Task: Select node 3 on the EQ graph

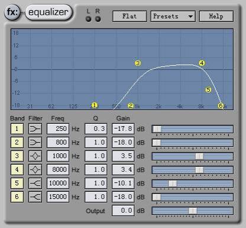Action: [x=138, y=63]
